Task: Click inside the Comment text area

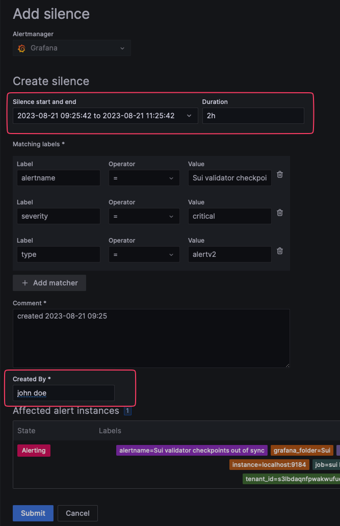Action: (x=150, y=336)
